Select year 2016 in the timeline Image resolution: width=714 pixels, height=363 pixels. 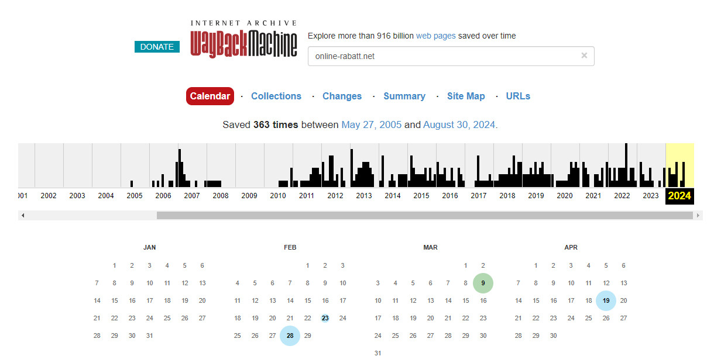[x=450, y=196]
